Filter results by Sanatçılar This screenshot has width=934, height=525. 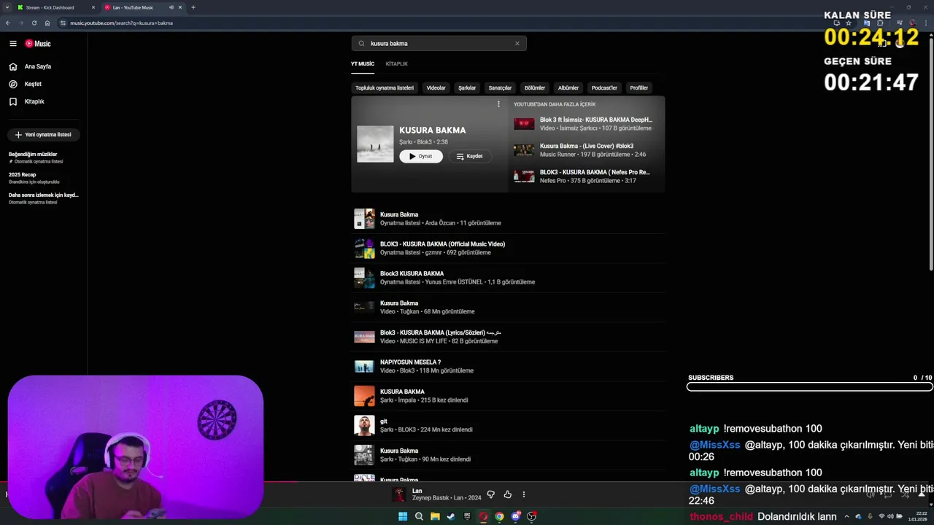[500, 87]
